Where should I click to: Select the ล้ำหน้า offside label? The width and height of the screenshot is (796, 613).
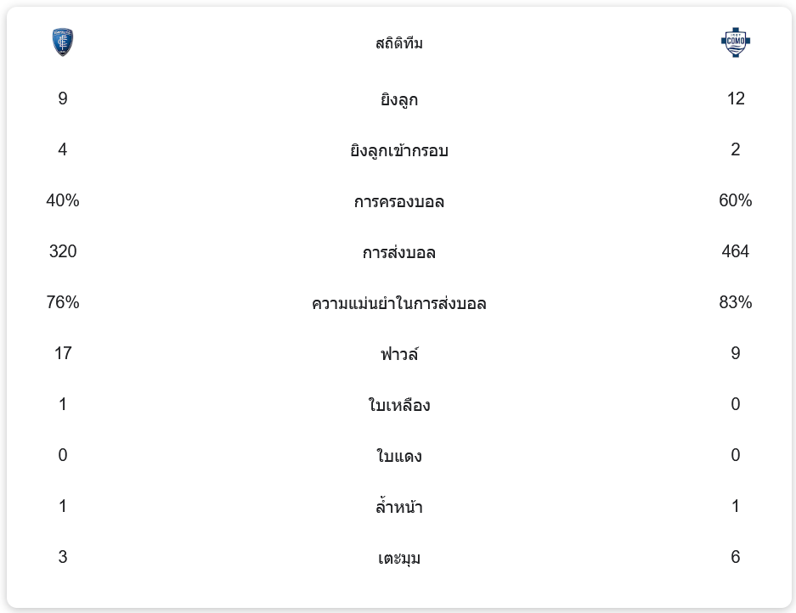pyautogui.click(x=398, y=508)
